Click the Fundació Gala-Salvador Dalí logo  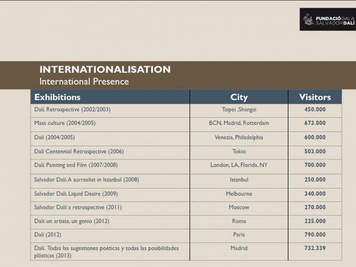pyautogui.click(x=328, y=19)
